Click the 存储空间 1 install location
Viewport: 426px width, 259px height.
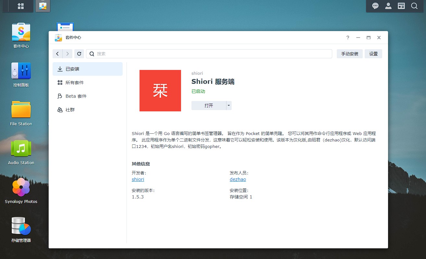point(241,197)
